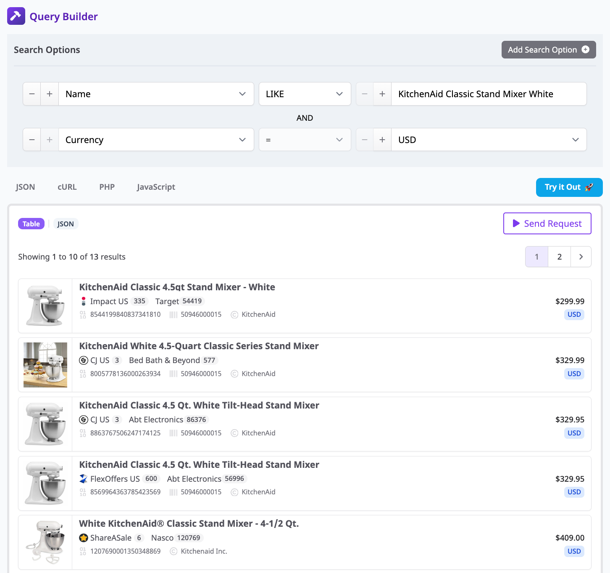Switch to the JavaScript tab
The image size is (610, 573).
click(x=156, y=187)
